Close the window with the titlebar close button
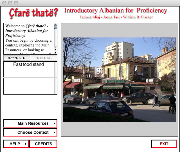180x152 pixels. click(4, 3)
